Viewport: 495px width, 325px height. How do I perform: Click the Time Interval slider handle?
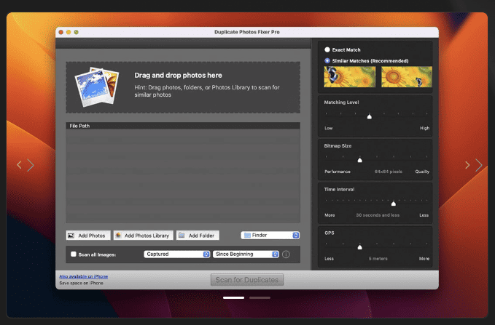click(x=394, y=204)
